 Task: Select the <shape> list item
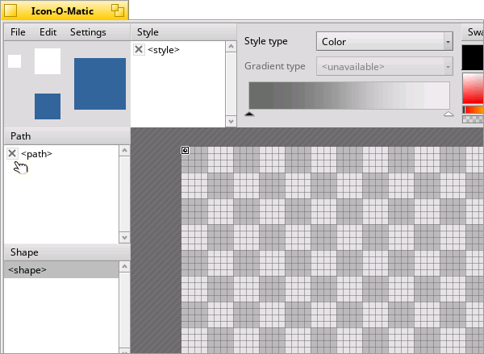tap(60, 270)
